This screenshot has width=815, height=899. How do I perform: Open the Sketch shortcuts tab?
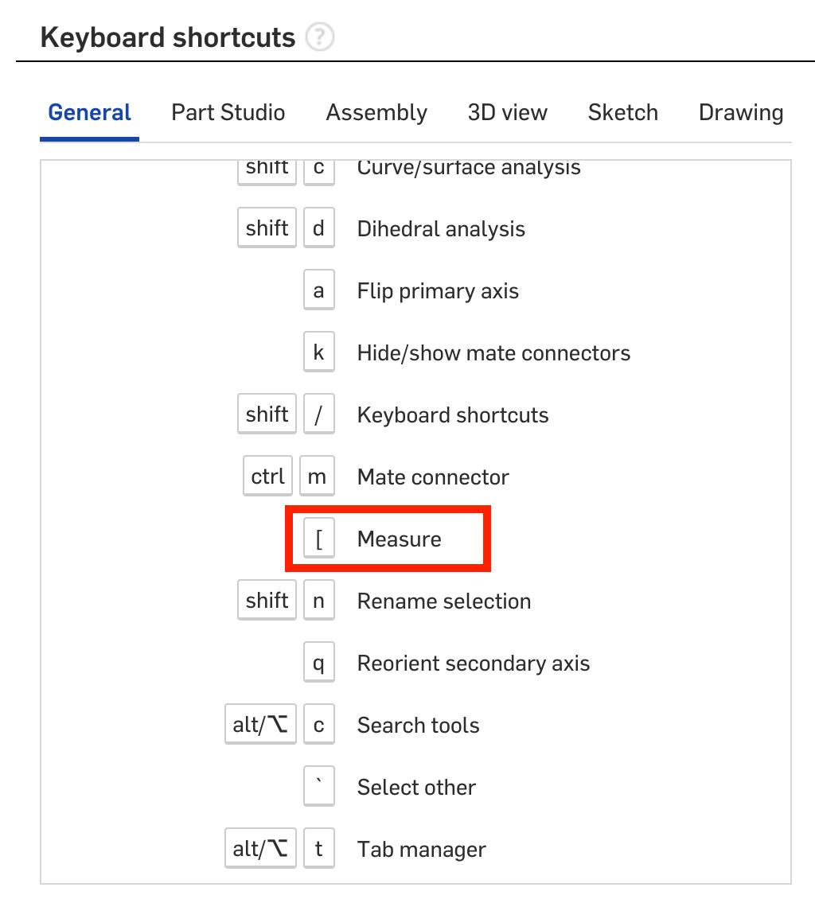click(x=622, y=113)
